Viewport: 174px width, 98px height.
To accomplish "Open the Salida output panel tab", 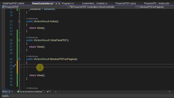I will pos(5,96).
